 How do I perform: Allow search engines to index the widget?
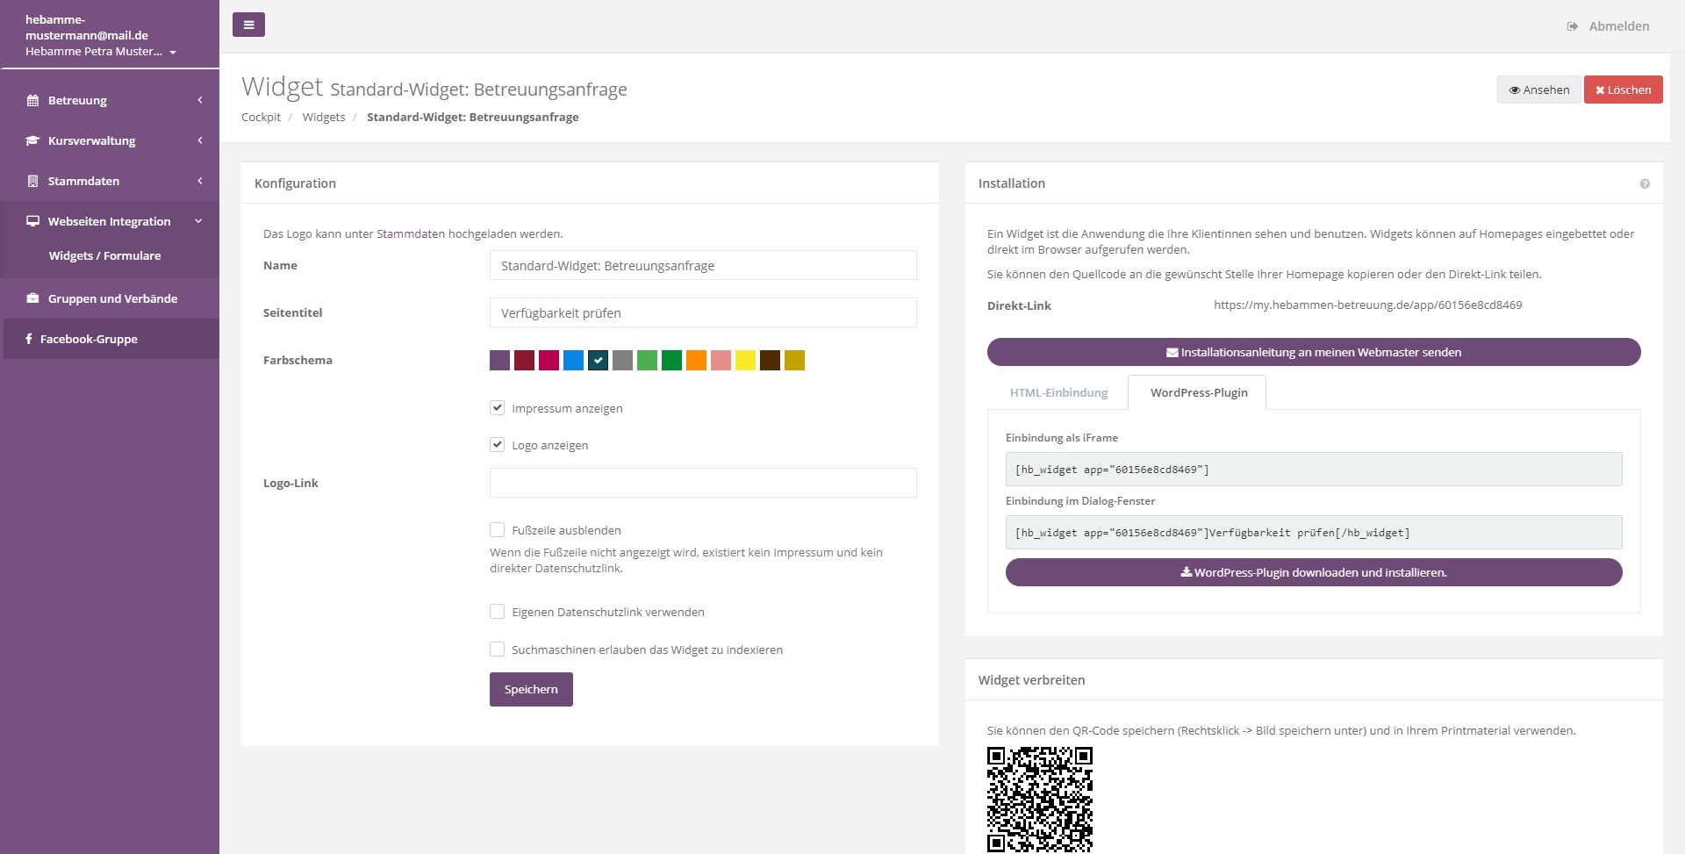497,649
